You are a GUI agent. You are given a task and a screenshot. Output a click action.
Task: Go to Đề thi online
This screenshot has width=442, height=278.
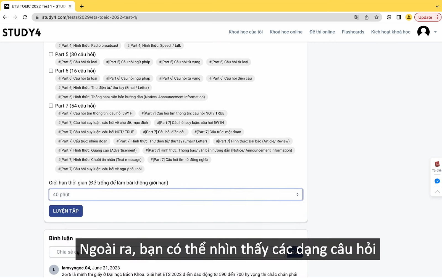tap(322, 32)
